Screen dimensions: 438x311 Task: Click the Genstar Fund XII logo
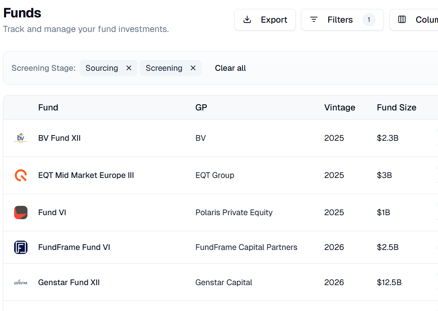point(21,283)
